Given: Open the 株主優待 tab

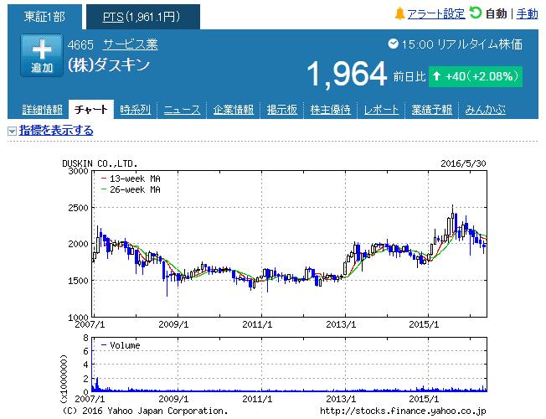Looking at the screenshot, I should (x=331, y=110).
